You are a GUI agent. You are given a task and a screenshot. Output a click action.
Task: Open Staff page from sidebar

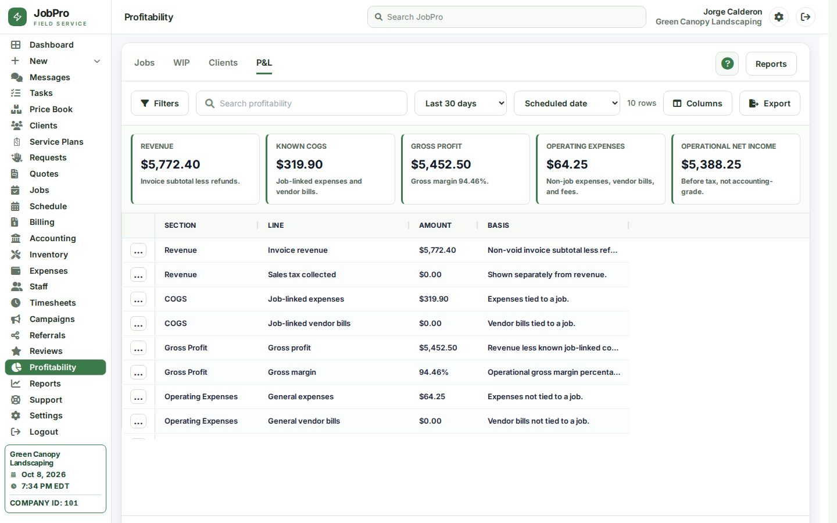[56, 286]
